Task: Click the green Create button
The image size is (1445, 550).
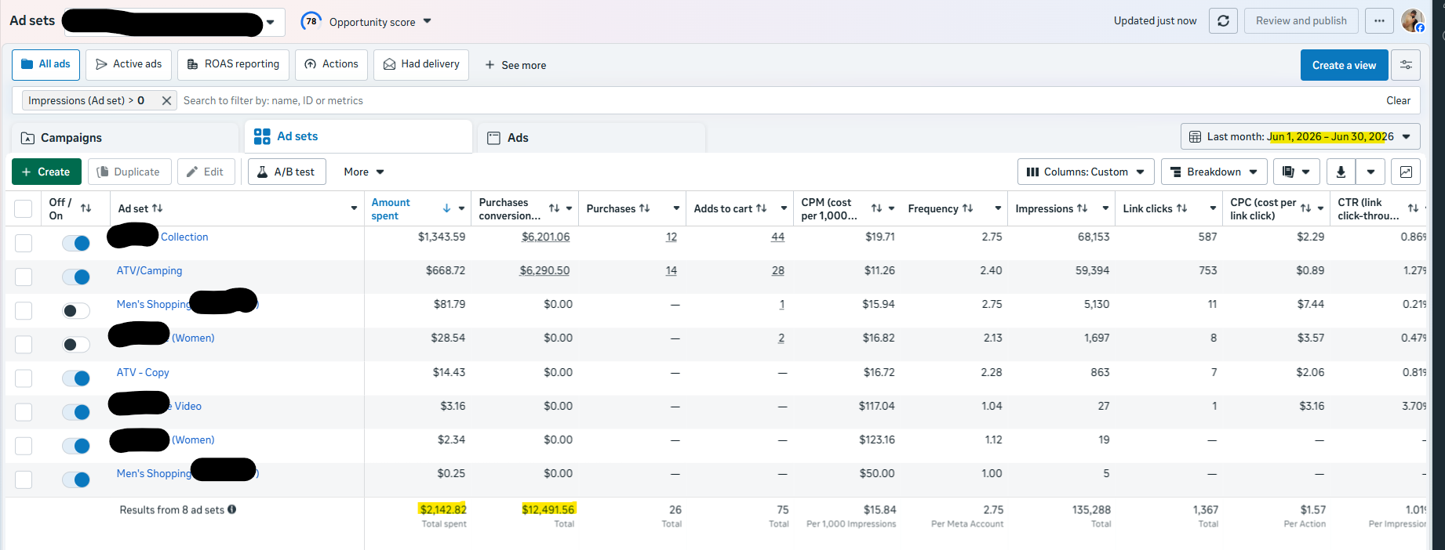Action: pos(46,172)
